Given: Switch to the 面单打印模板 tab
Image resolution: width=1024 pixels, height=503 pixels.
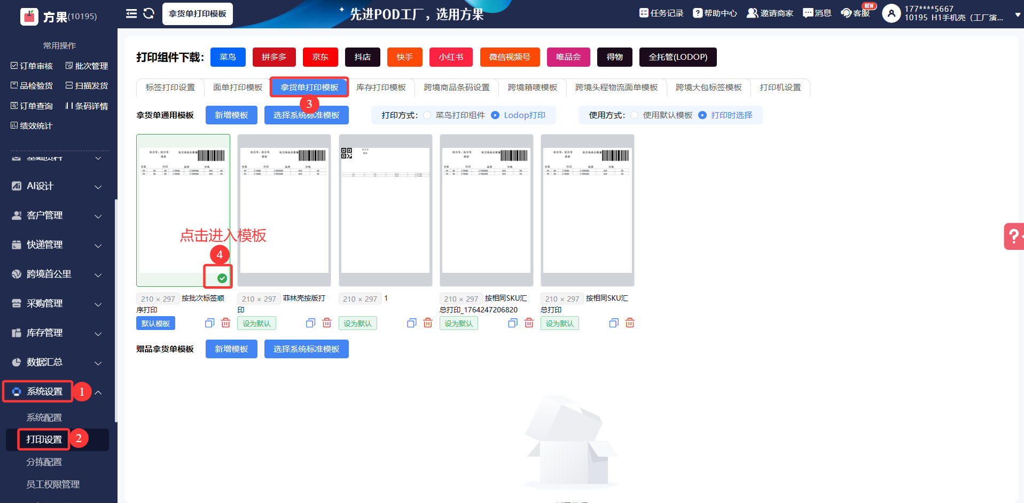Looking at the screenshot, I should [x=238, y=88].
